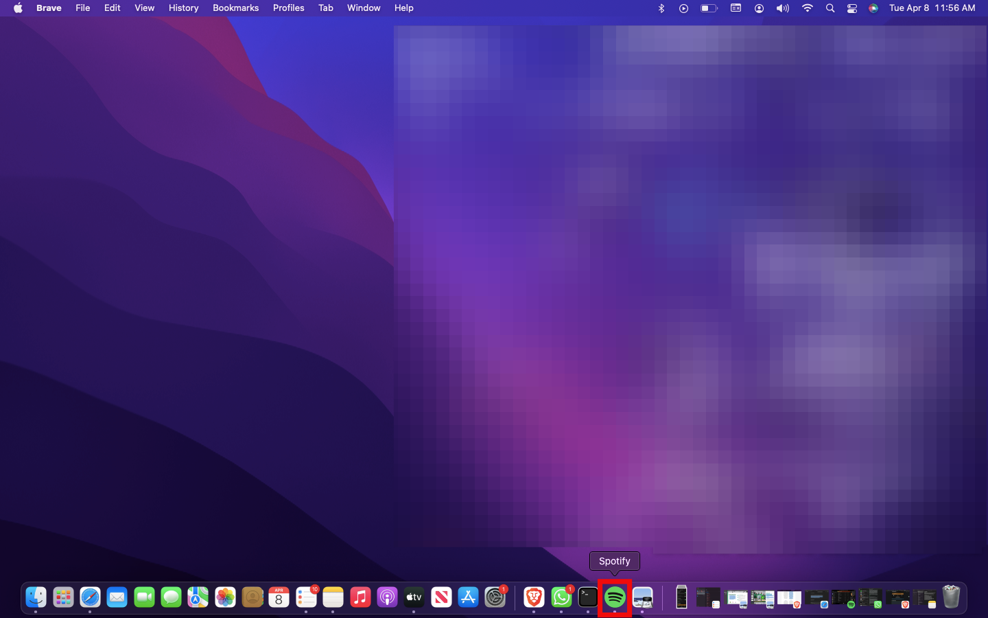Open the Photos app in Dock
The image size is (988, 618).
click(225, 597)
